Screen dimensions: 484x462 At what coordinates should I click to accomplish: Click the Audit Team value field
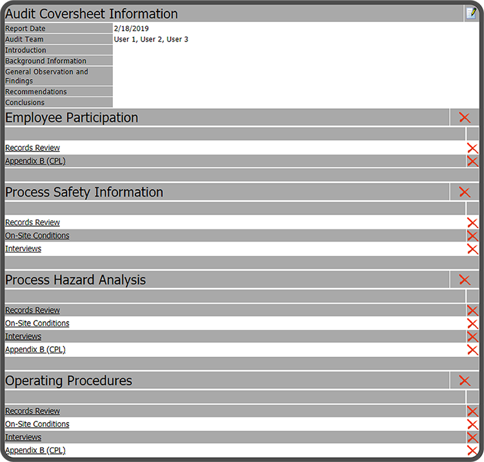(151, 39)
